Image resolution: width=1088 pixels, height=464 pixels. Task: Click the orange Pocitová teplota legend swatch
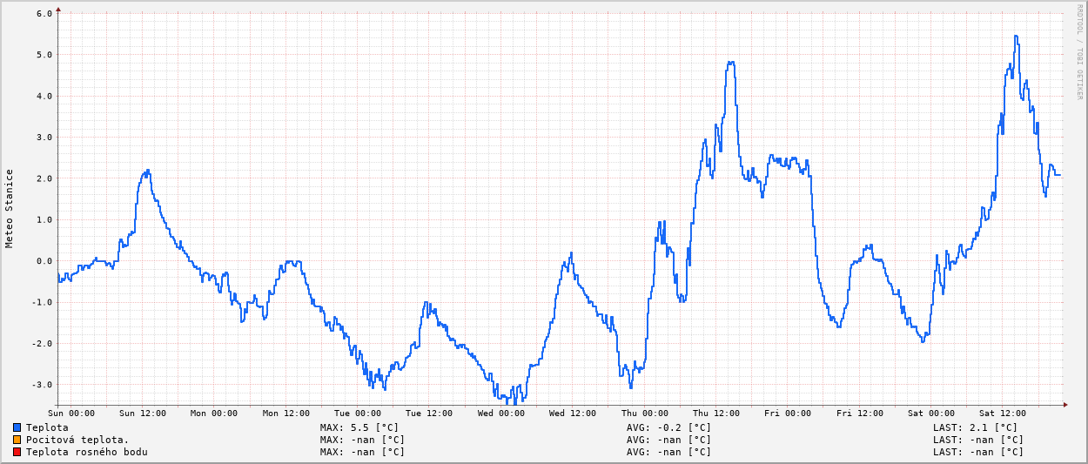coord(17,440)
